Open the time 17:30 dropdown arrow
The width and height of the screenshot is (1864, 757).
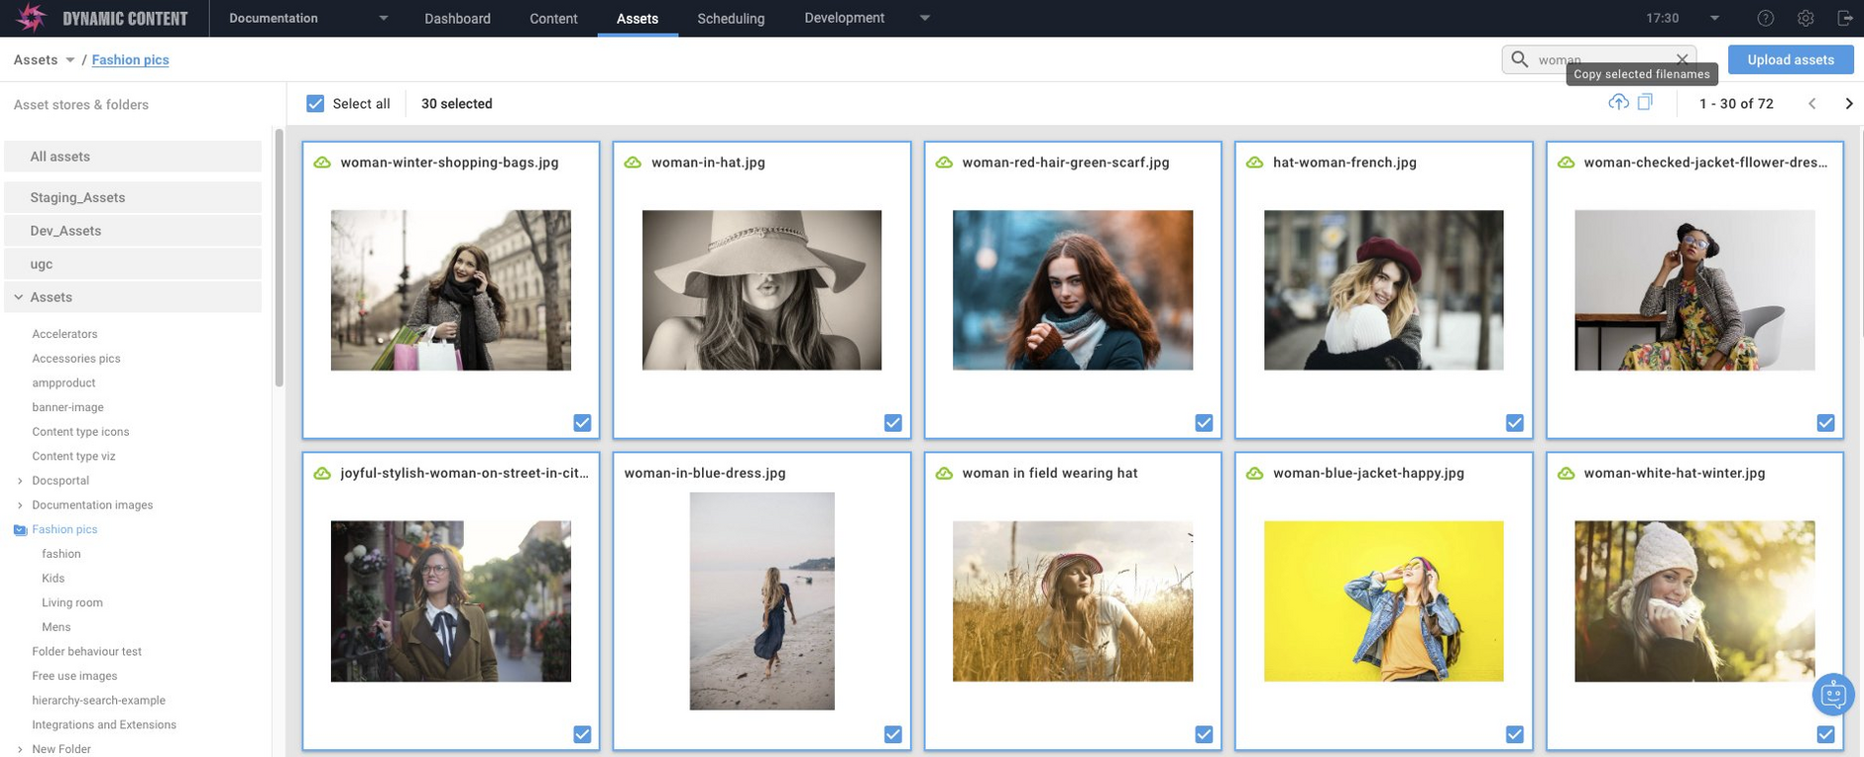point(1714,18)
